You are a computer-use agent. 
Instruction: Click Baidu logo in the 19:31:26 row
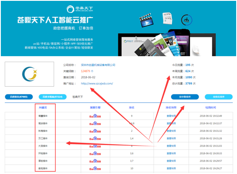[95, 138]
